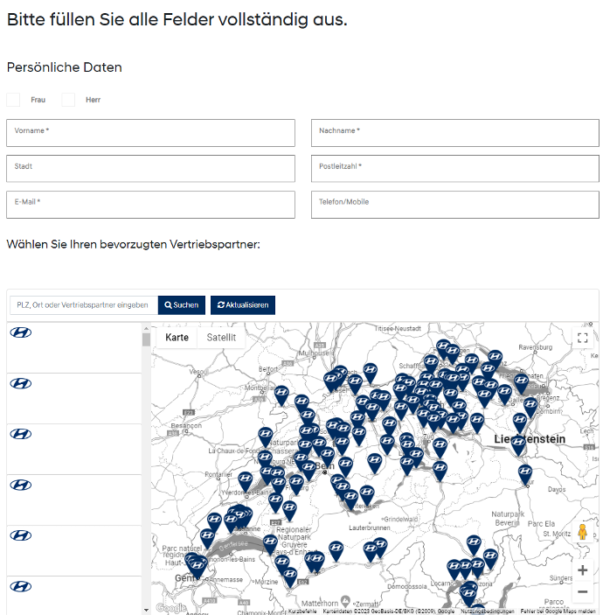Select the fifth Hyundai dealer list entry
603x615 pixels.
coord(74,550)
